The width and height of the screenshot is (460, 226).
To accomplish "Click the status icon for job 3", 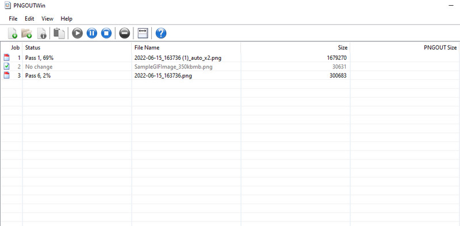I will 6,75.
